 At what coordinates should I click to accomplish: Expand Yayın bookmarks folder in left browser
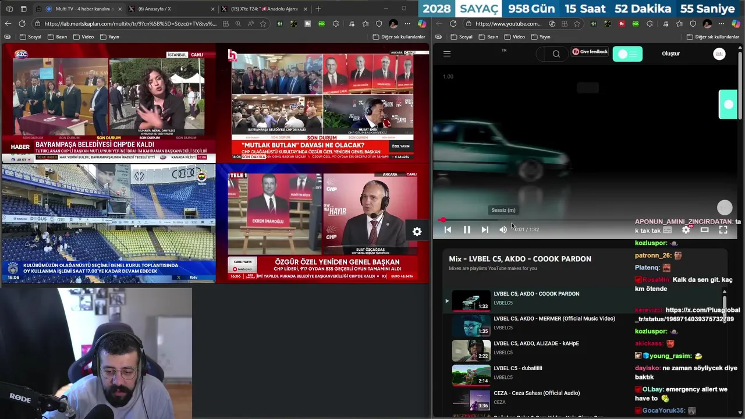(109, 37)
